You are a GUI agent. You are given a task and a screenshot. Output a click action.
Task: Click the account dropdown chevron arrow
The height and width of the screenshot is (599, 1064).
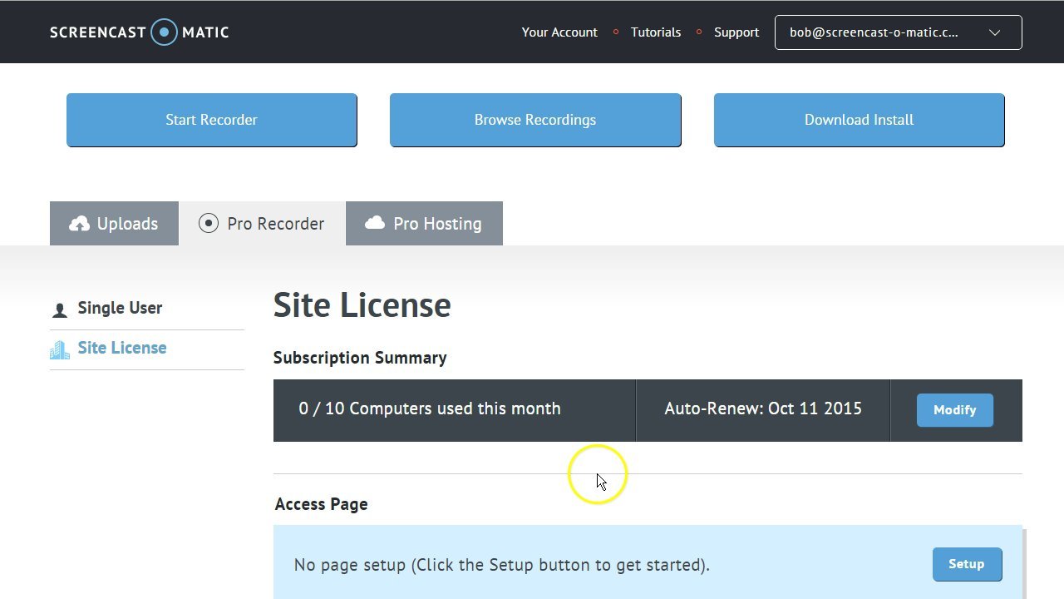point(995,33)
